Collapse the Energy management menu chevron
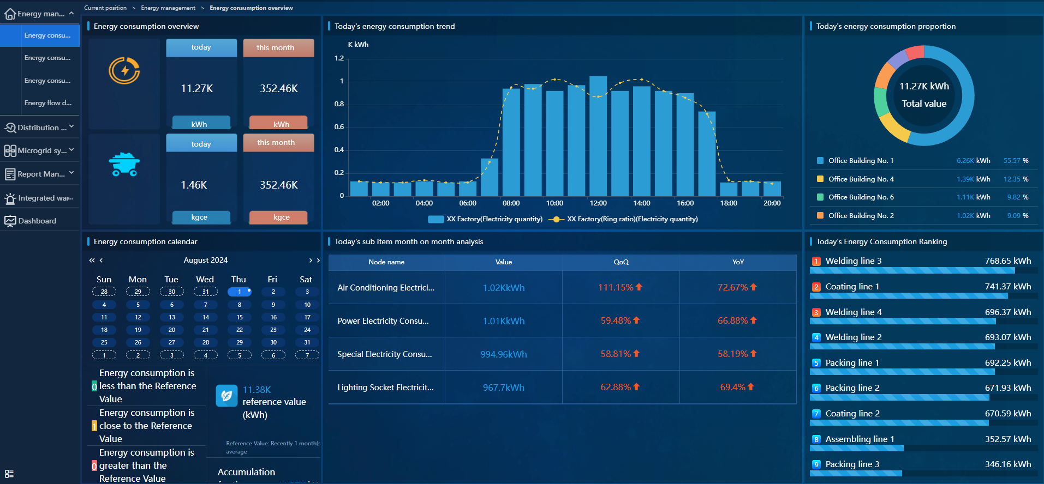1044x484 pixels. (71, 14)
